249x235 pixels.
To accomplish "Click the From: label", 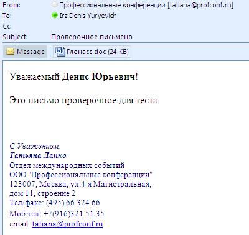I will 11,5.
